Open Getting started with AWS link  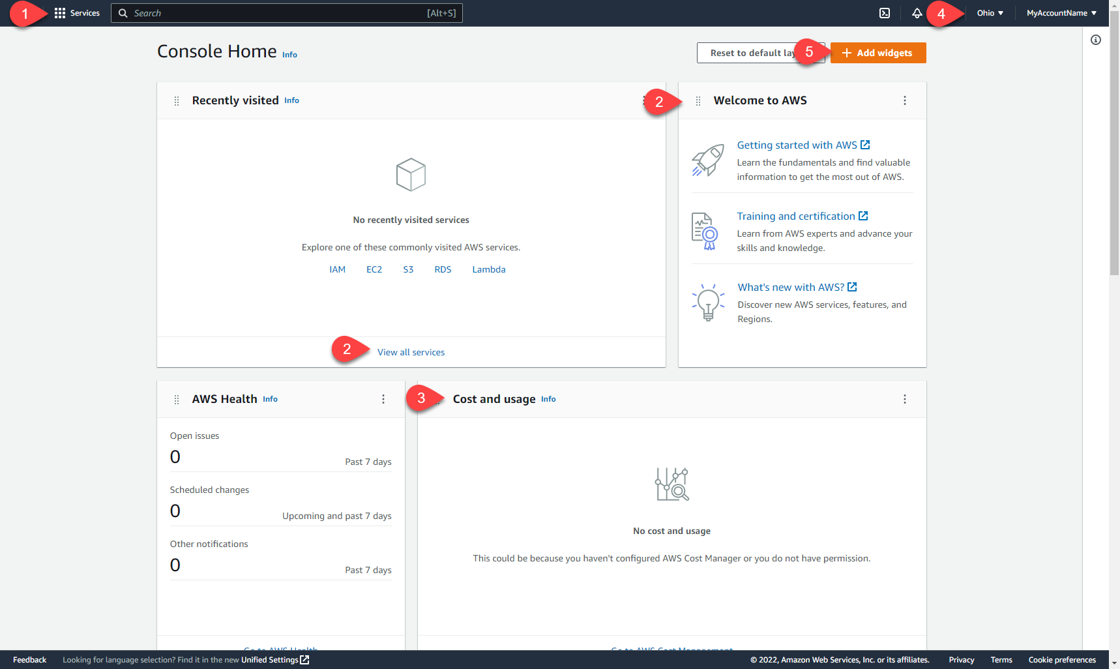click(797, 145)
